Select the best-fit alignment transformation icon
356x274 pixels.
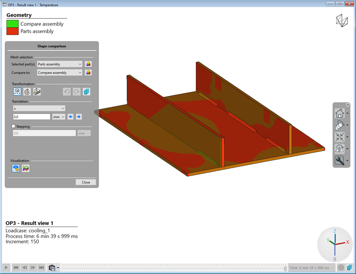(37, 91)
